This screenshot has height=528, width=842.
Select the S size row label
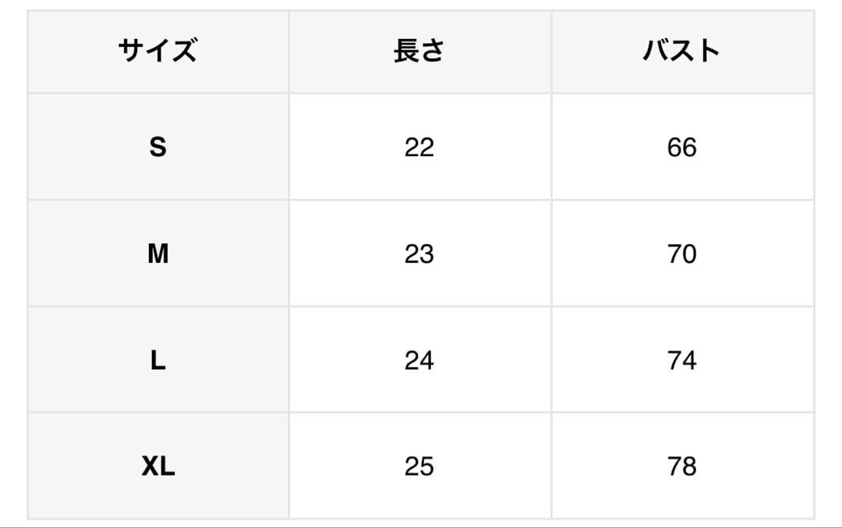click(x=157, y=147)
